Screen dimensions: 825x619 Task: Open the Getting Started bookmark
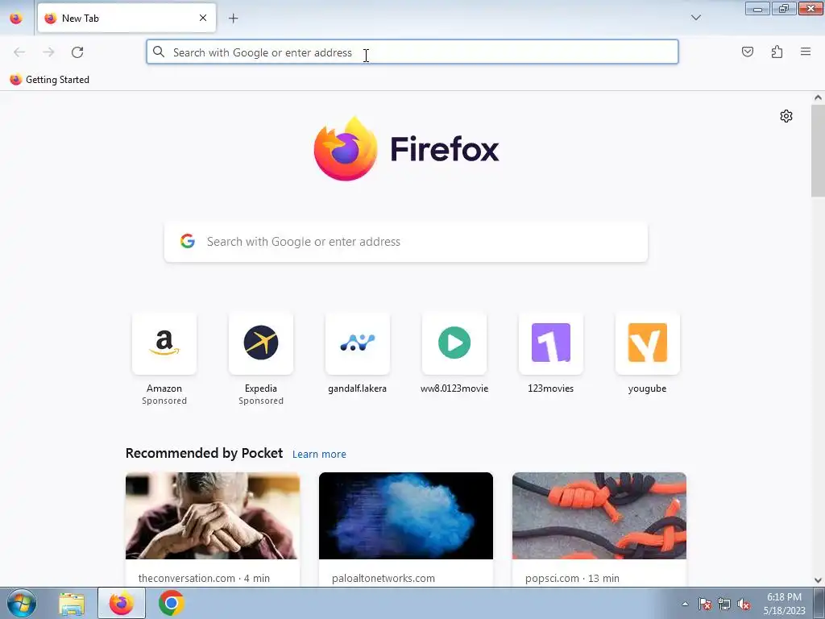pos(50,80)
